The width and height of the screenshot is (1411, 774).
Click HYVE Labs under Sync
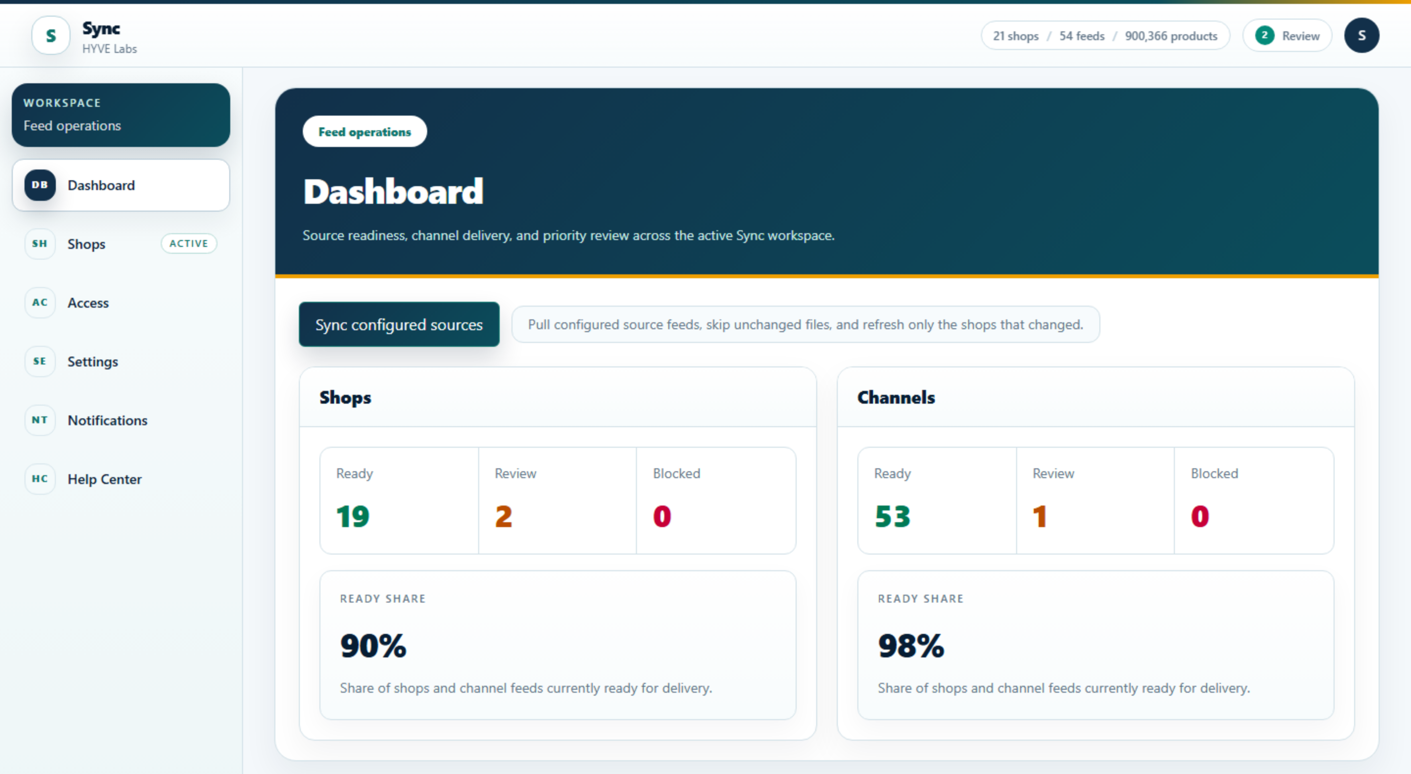(110, 49)
